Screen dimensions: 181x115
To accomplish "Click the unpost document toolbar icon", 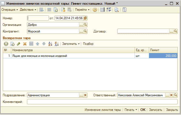I will tap(69, 10).
